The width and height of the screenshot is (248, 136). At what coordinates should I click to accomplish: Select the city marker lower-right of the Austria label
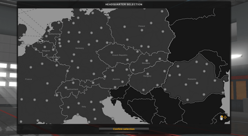pos(122,82)
